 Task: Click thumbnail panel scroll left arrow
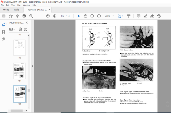click(9, 111)
